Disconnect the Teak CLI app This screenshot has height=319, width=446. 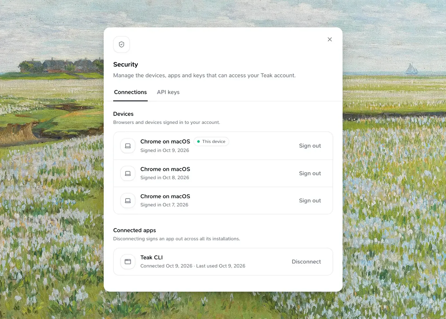pos(306,262)
